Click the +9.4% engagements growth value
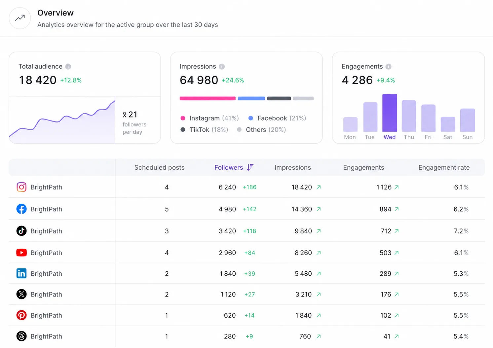 click(x=386, y=80)
